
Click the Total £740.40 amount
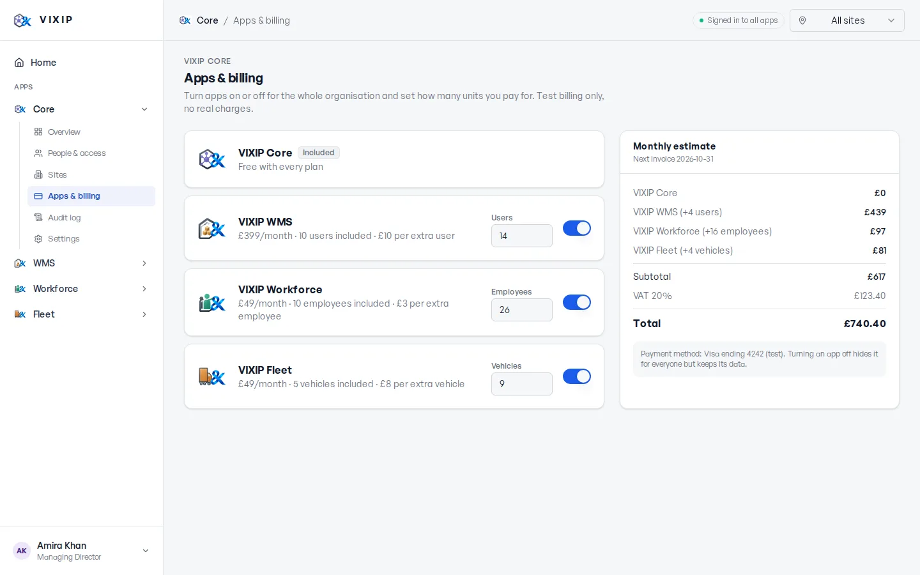coord(864,324)
